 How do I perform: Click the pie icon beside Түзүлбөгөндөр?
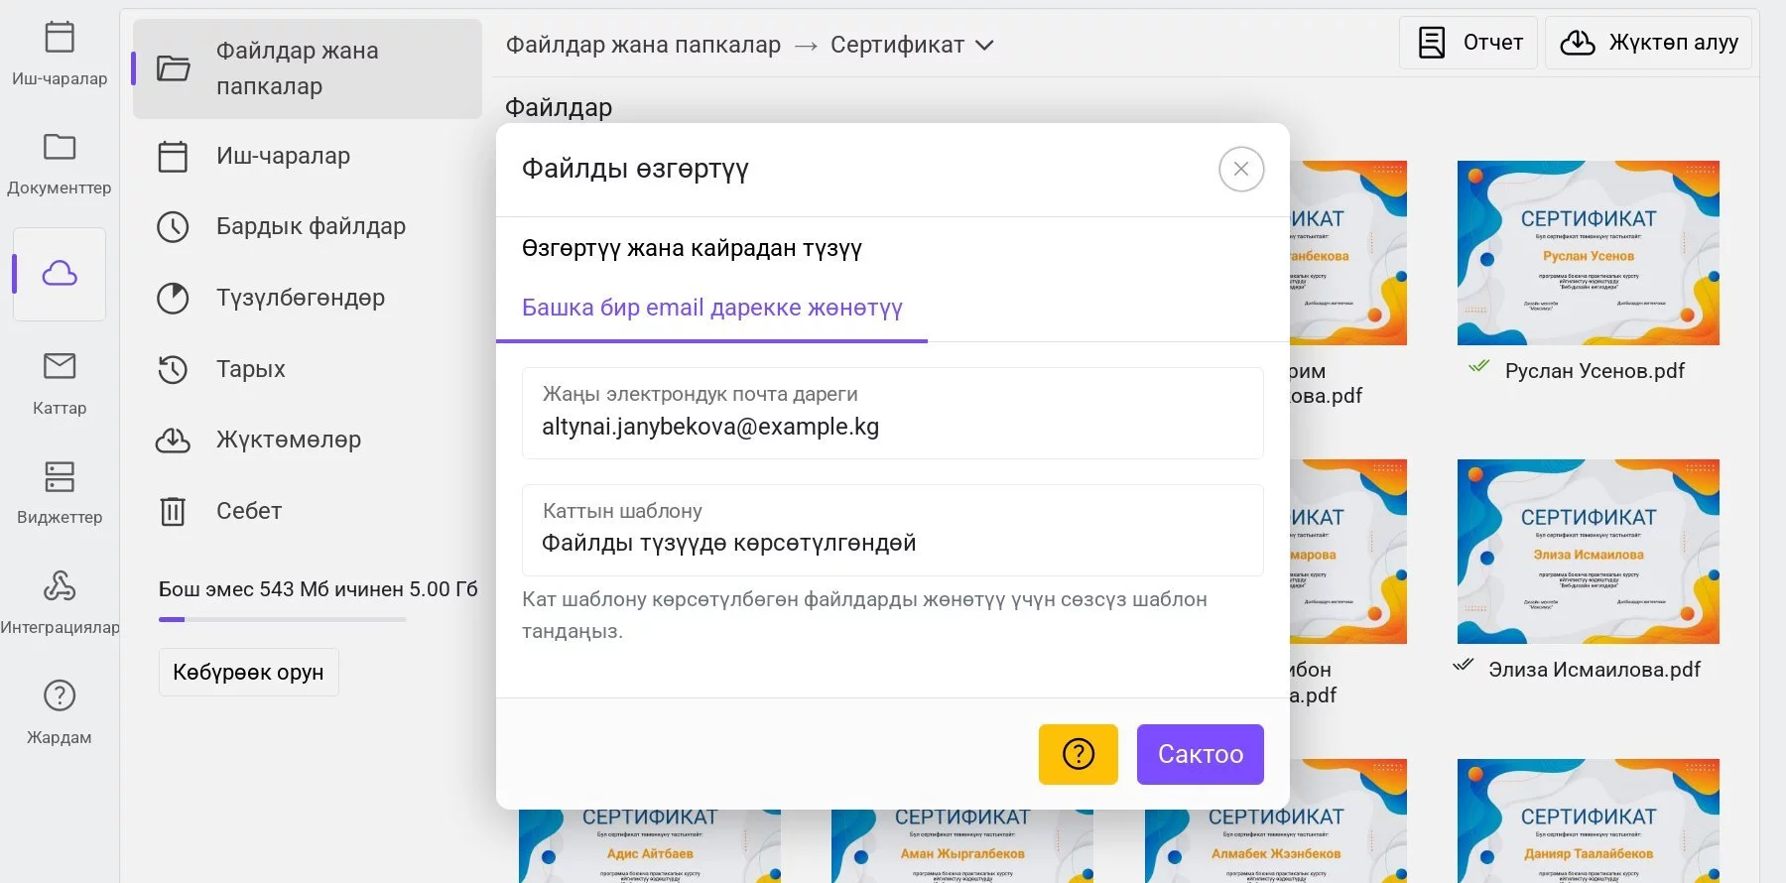(x=173, y=298)
